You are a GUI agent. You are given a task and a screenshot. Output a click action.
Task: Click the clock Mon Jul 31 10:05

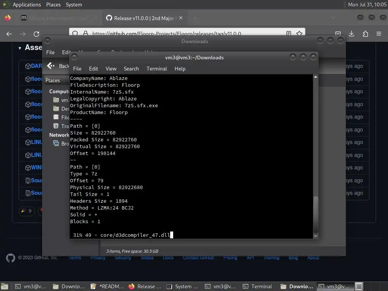pyautogui.click(x=367, y=5)
